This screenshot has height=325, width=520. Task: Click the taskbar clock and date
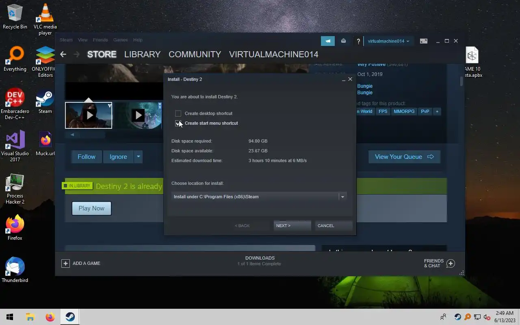[505, 317]
